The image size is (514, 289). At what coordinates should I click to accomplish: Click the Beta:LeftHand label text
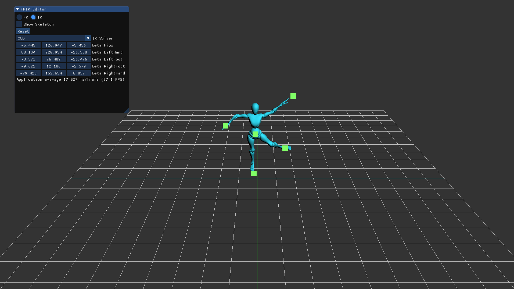click(x=107, y=52)
